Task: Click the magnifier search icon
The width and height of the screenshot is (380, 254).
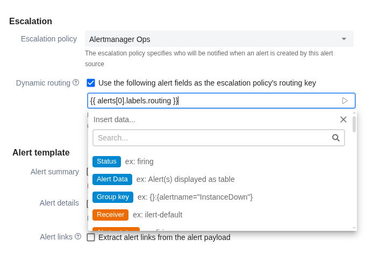Action: click(336, 138)
